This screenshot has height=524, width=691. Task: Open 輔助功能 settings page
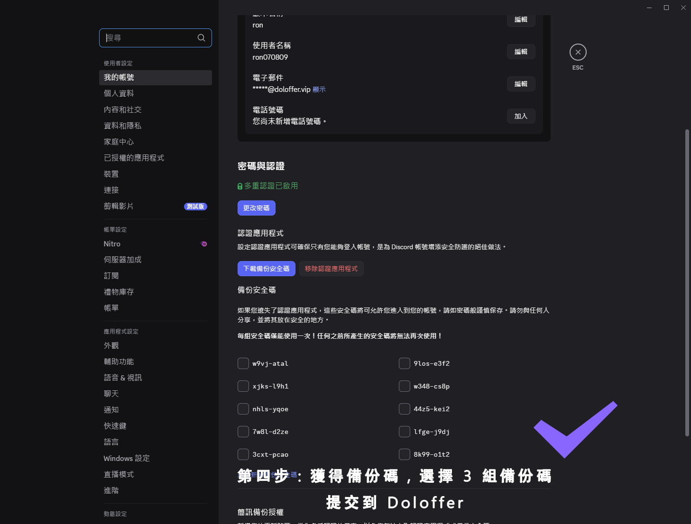[x=156, y=362]
